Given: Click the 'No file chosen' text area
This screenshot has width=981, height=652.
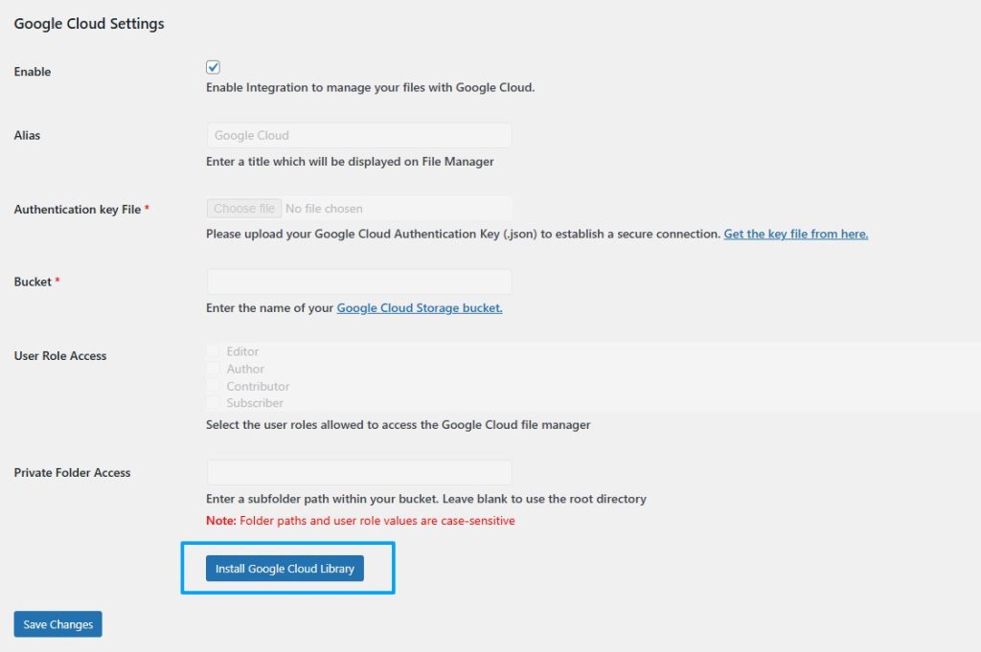Looking at the screenshot, I should [x=325, y=208].
